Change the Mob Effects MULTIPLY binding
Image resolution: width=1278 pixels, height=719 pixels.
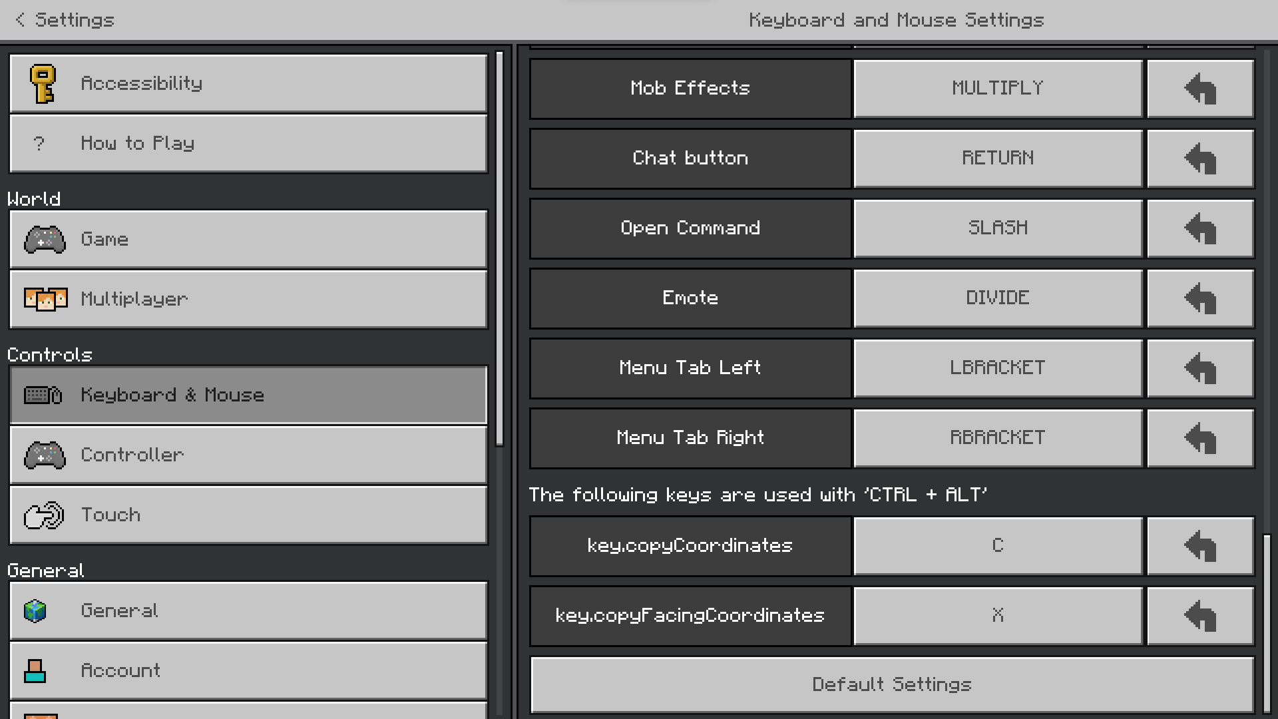pyautogui.click(x=997, y=89)
